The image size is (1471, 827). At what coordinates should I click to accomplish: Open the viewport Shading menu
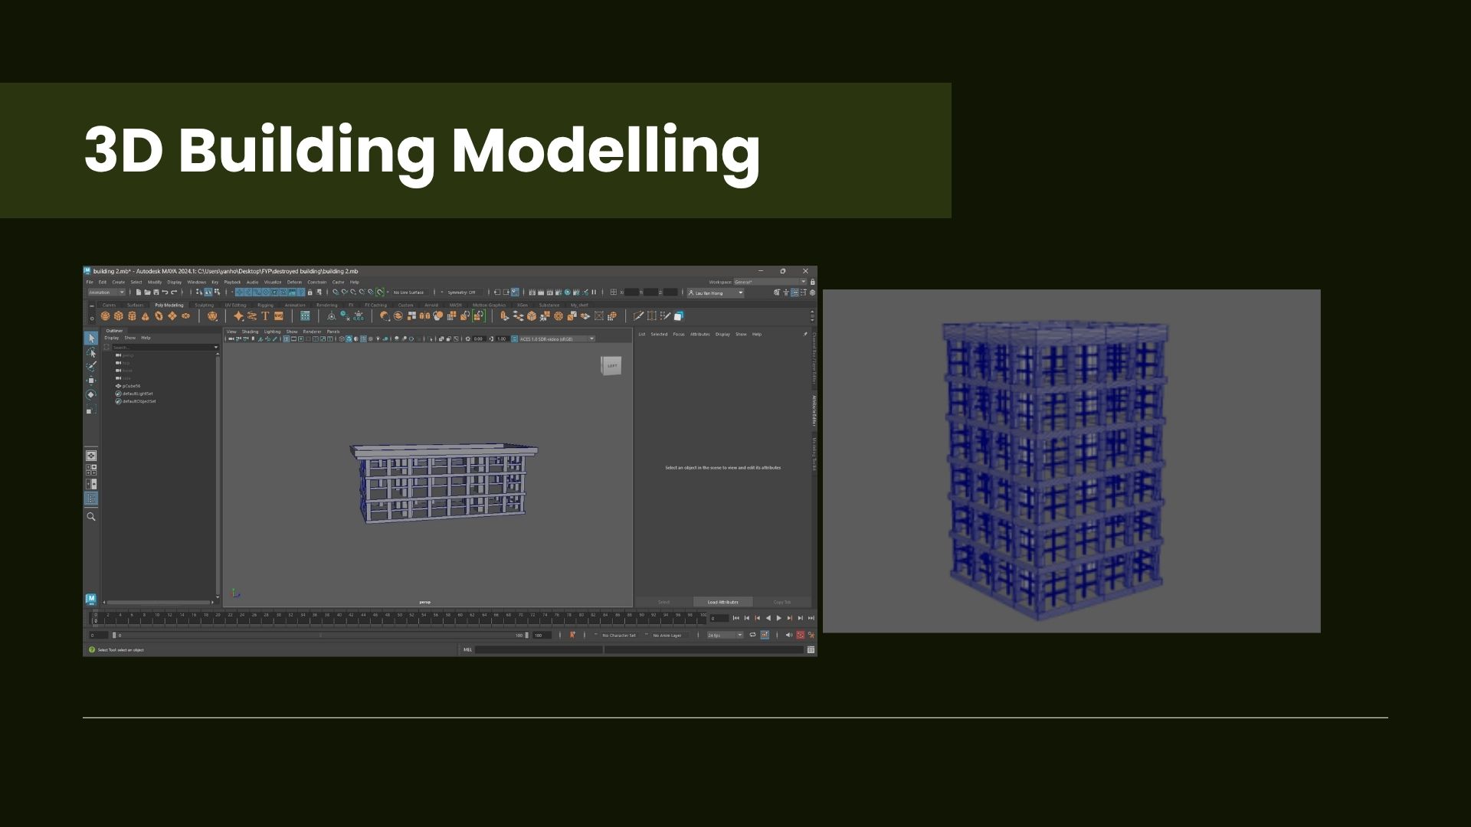point(251,332)
